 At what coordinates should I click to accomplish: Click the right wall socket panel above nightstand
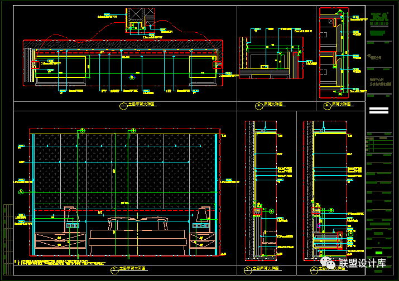click(198, 226)
